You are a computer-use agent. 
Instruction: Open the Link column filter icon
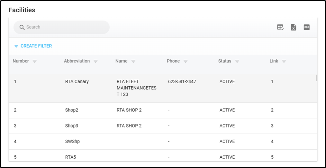click(284, 61)
